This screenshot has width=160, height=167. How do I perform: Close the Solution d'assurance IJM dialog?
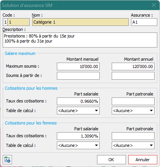point(154,5)
